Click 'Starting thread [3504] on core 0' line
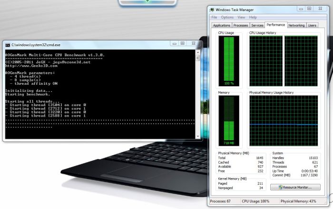The height and width of the screenshot is (209, 333). click(x=46, y=105)
